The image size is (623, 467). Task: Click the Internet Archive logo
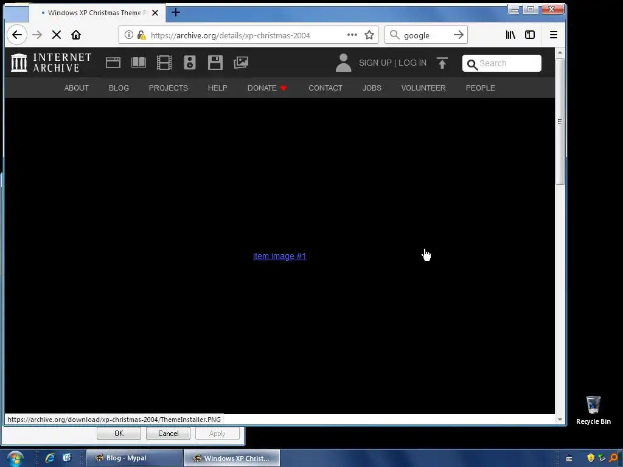tap(51, 63)
